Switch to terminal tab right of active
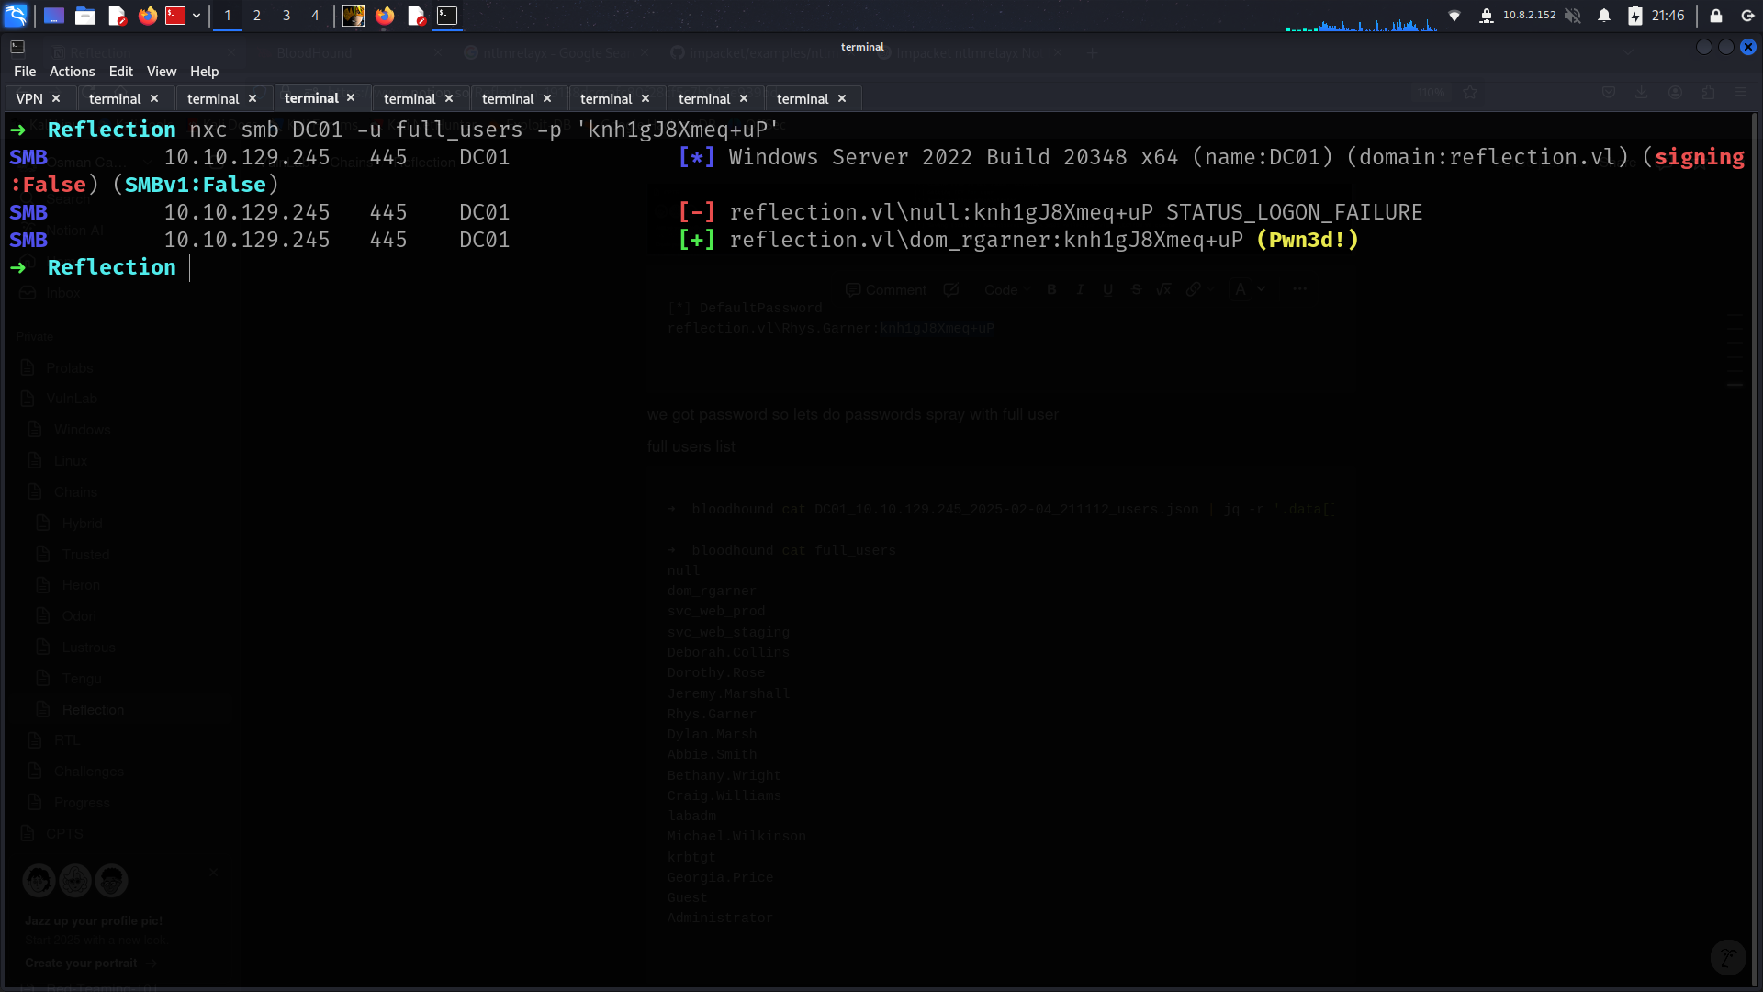This screenshot has width=1763, height=992. tap(410, 98)
